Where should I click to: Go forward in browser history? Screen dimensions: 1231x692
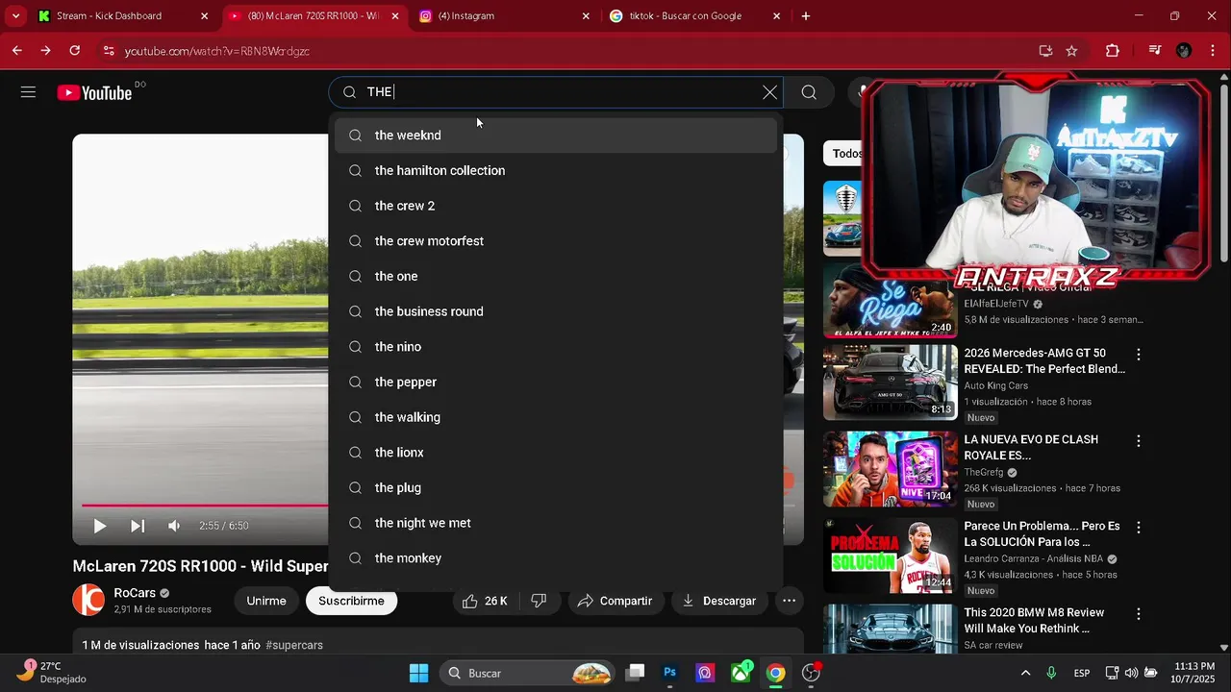coord(45,51)
